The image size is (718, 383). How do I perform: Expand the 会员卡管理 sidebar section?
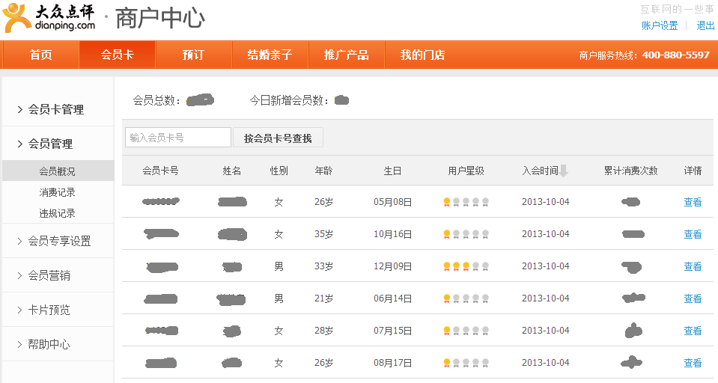(x=55, y=109)
